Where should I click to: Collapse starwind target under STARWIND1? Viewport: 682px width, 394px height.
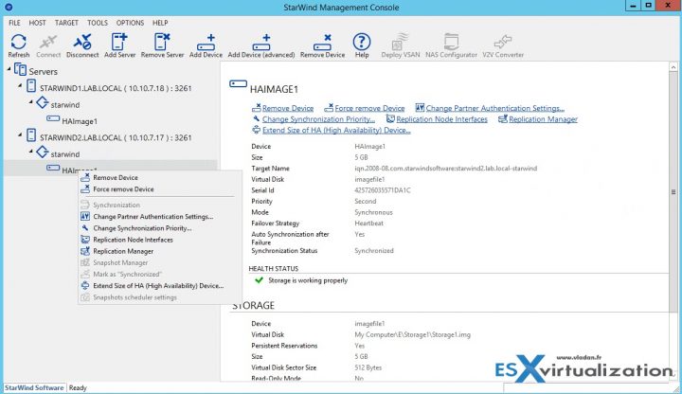tap(31, 102)
